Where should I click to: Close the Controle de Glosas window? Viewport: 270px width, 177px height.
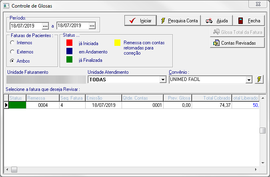258,4
